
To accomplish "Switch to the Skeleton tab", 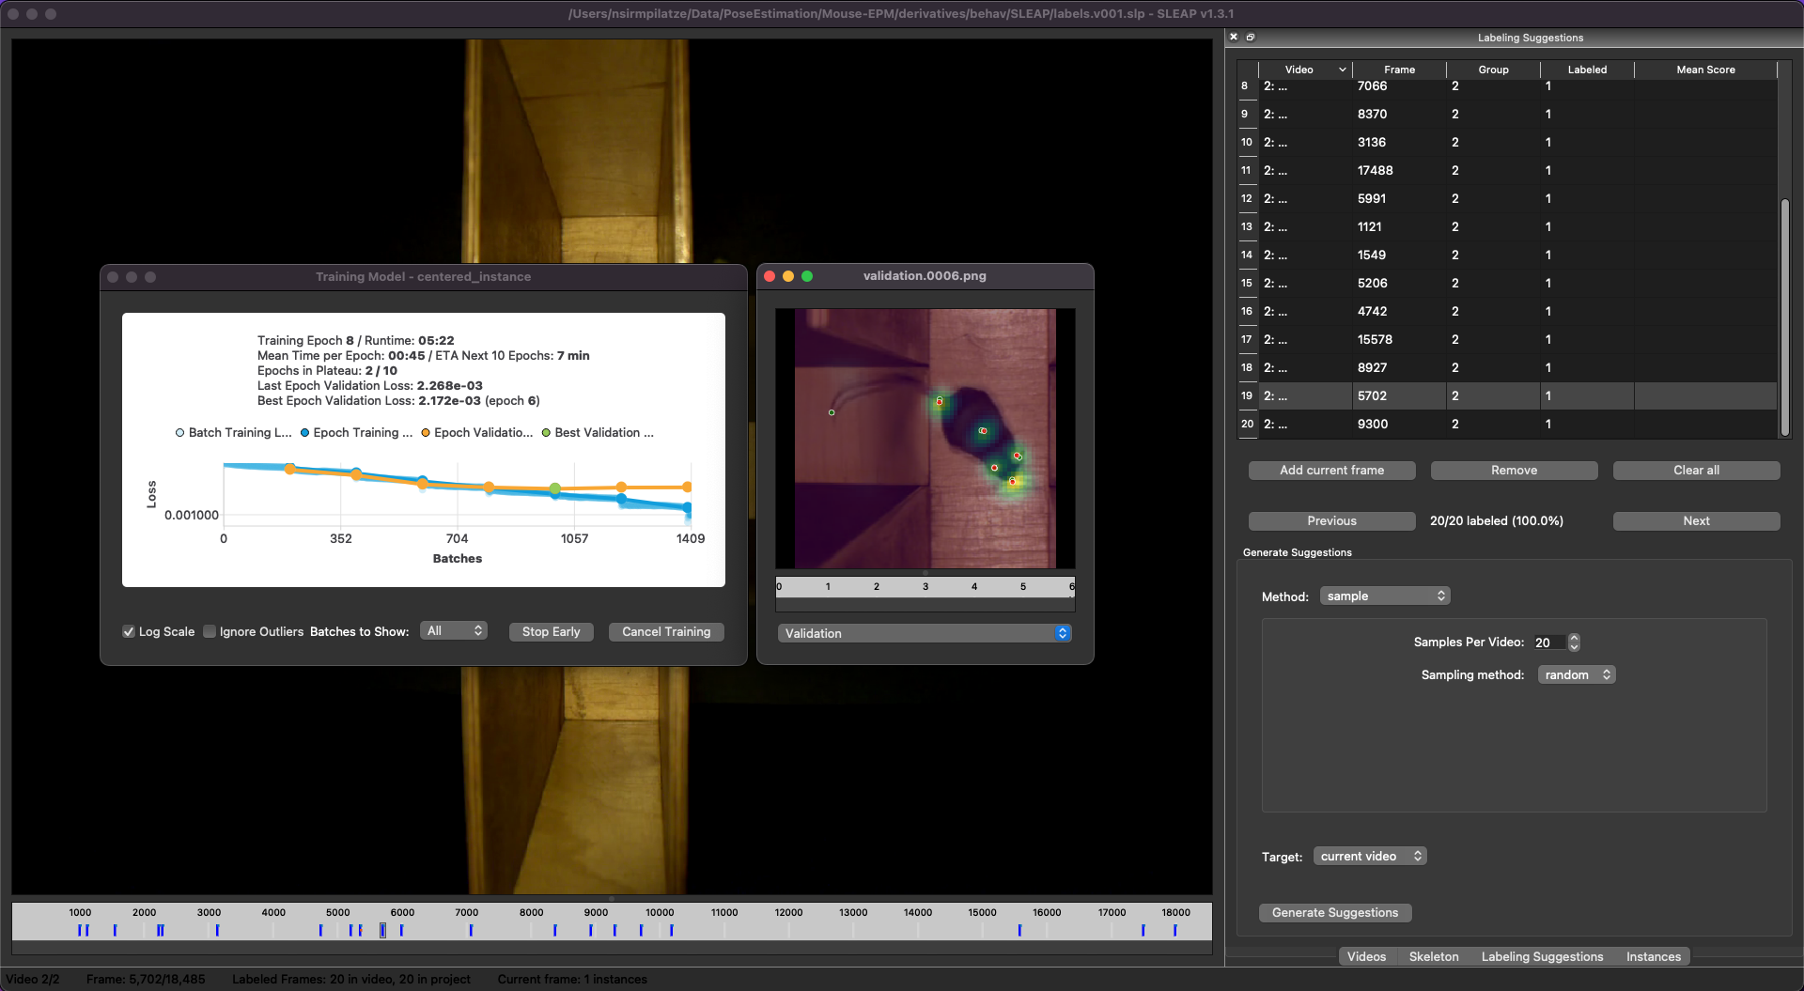I will [1433, 956].
